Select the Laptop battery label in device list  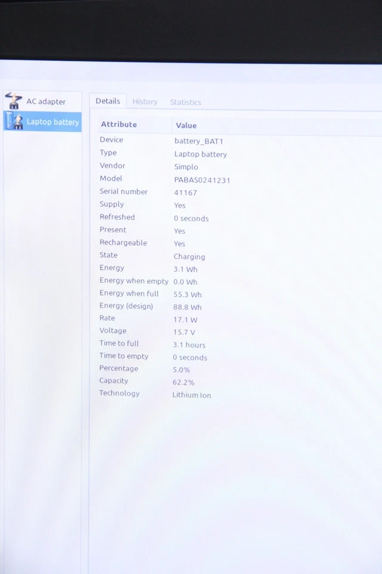tap(53, 122)
